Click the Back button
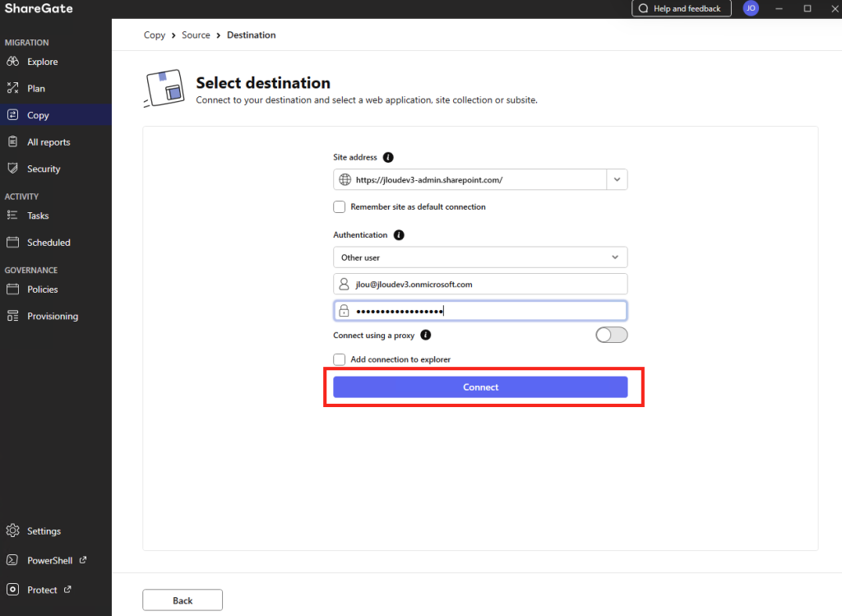 pos(183,600)
